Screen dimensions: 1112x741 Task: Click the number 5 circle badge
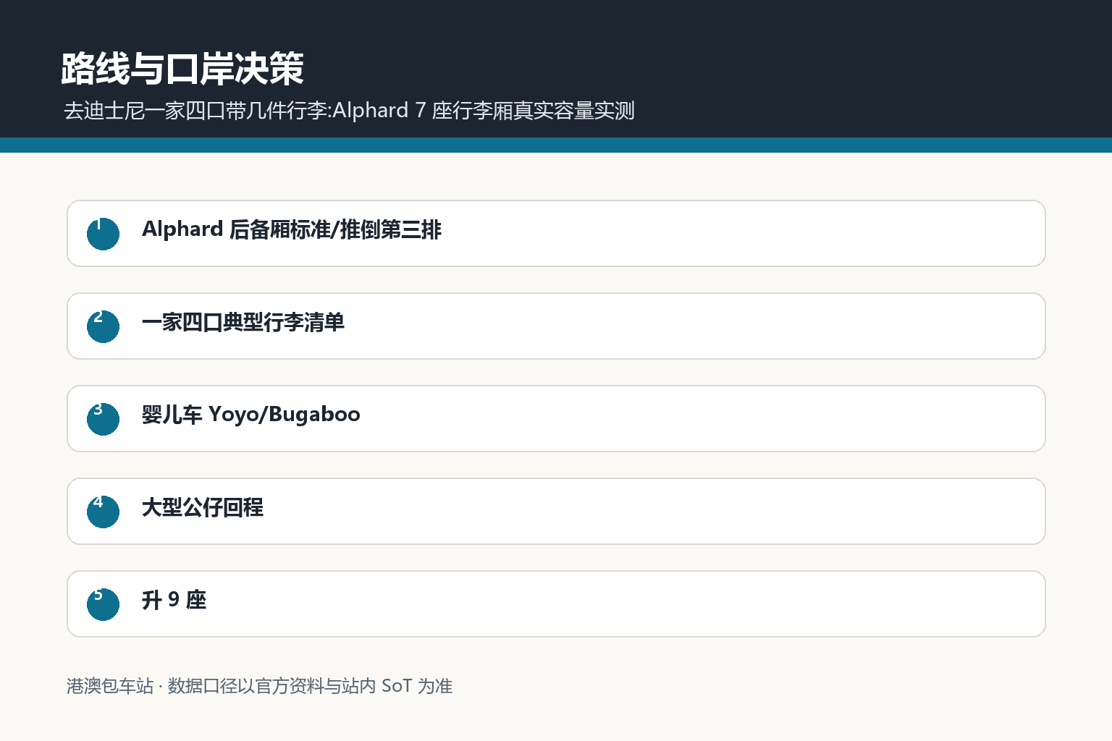pyautogui.click(x=103, y=604)
